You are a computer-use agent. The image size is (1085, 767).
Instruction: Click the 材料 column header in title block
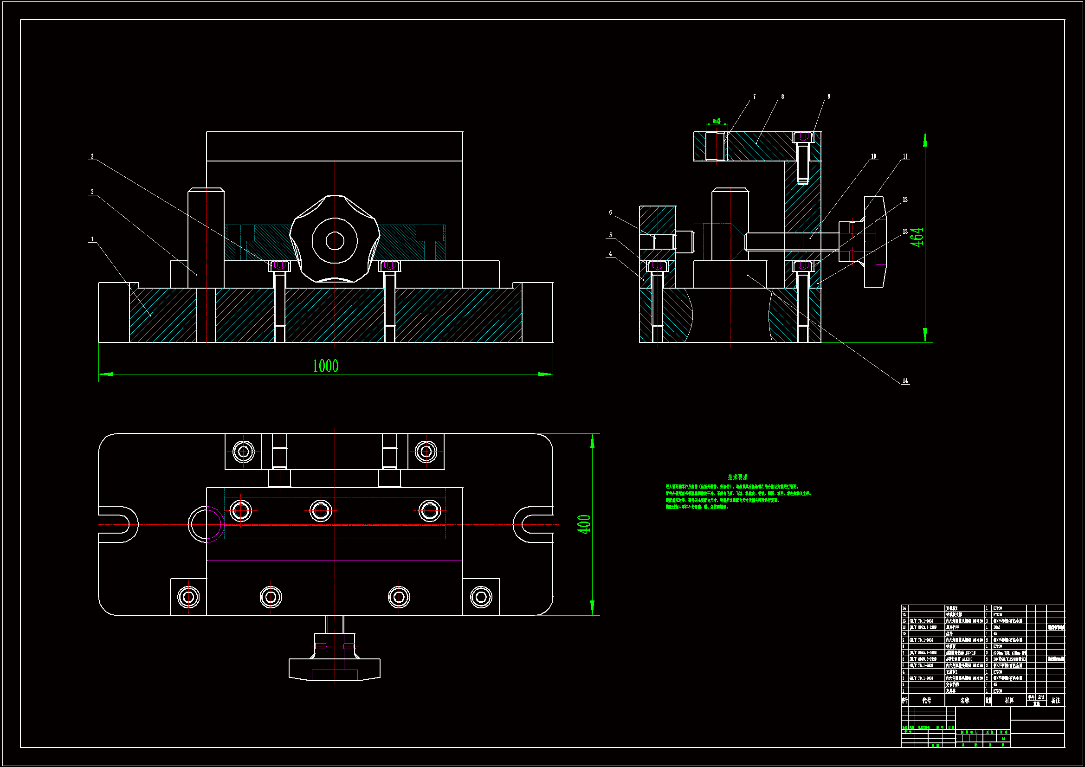(x=1009, y=700)
